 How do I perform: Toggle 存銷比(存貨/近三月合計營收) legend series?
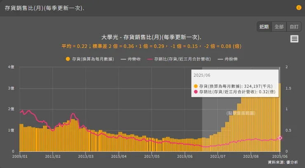(179, 59)
